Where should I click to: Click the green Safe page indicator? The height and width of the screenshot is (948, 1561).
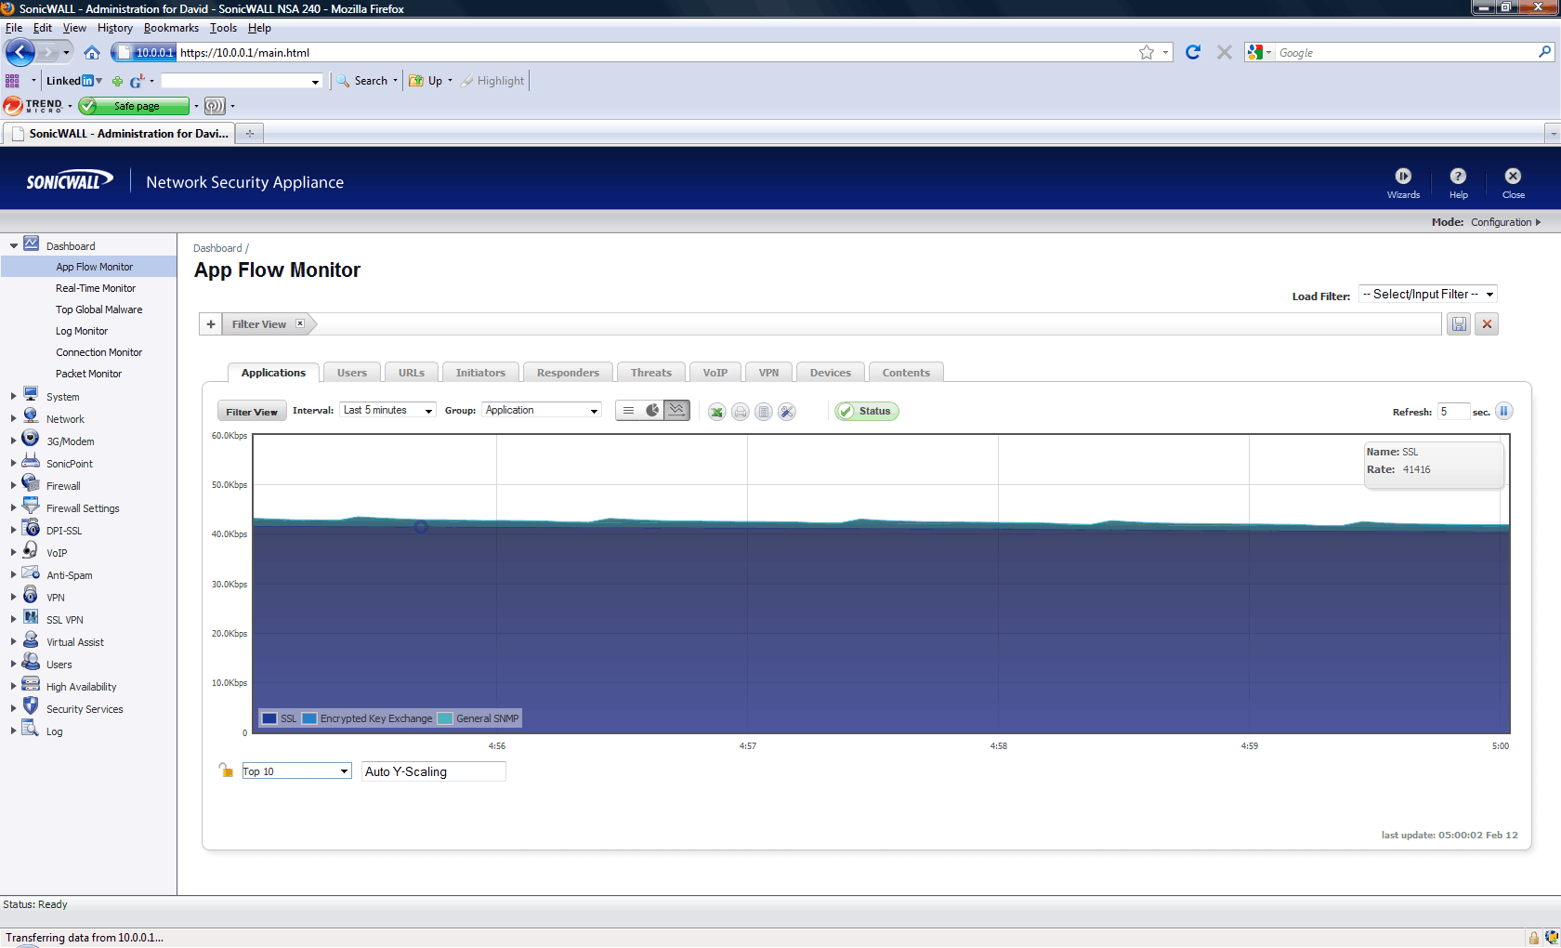pos(134,106)
